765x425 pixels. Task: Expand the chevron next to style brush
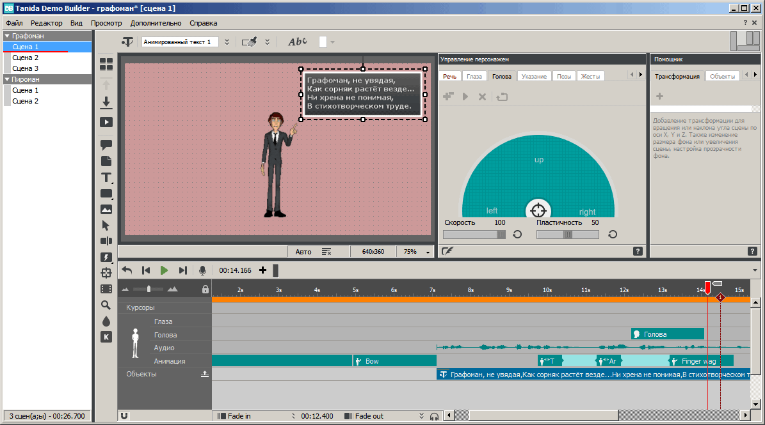[268, 42]
